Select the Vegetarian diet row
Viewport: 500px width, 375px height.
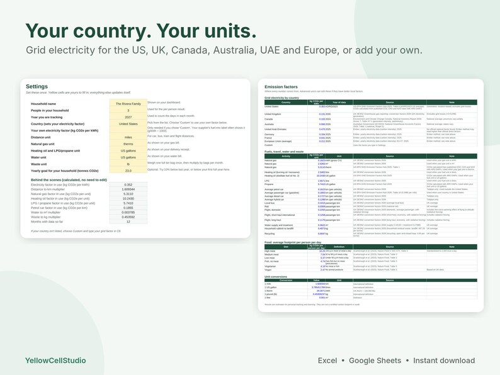click(x=370, y=266)
